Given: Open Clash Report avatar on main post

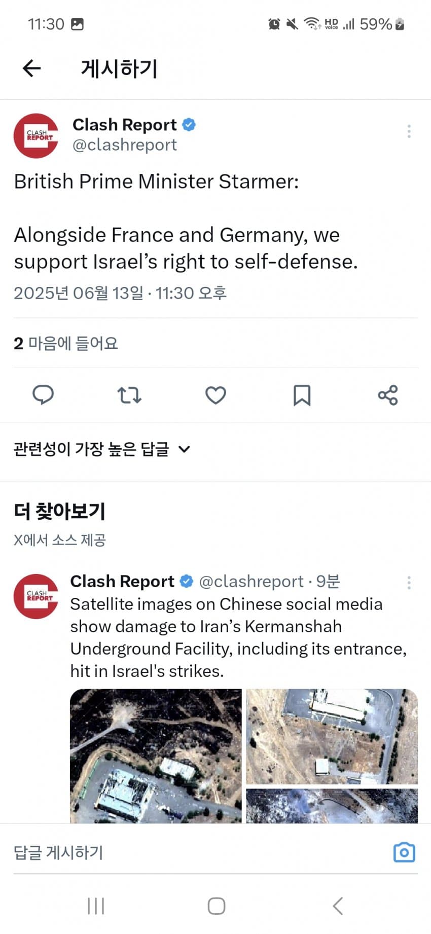Looking at the screenshot, I should click(x=36, y=136).
